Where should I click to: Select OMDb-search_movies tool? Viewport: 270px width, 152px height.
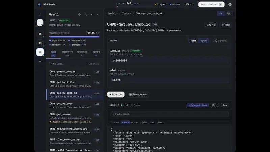pos(75,73)
